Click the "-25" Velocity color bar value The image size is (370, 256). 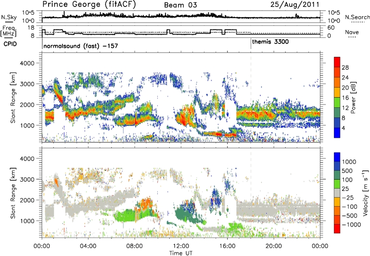tap(348, 197)
